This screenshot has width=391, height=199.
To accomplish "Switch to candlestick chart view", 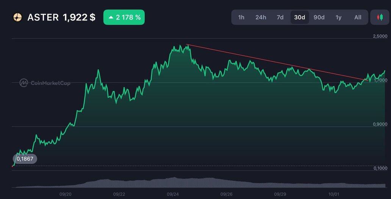I will pos(380,17).
